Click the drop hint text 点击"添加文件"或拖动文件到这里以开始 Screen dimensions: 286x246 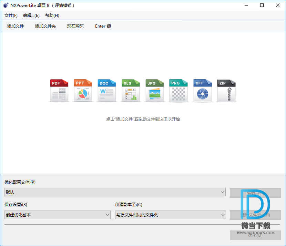click(x=143, y=119)
